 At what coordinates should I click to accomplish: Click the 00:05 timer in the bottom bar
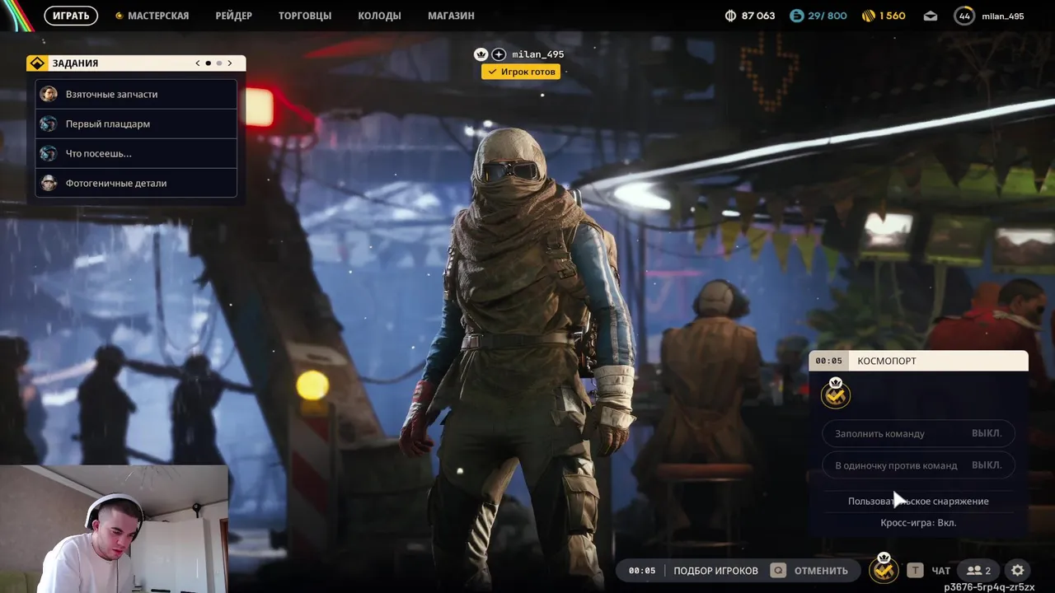[642, 571]
